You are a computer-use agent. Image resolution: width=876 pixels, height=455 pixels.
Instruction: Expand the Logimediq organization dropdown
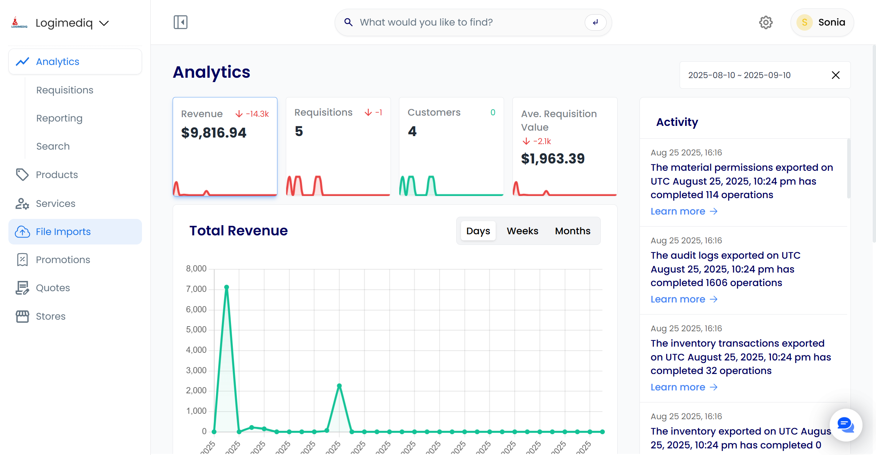click(x=104, y=23)
